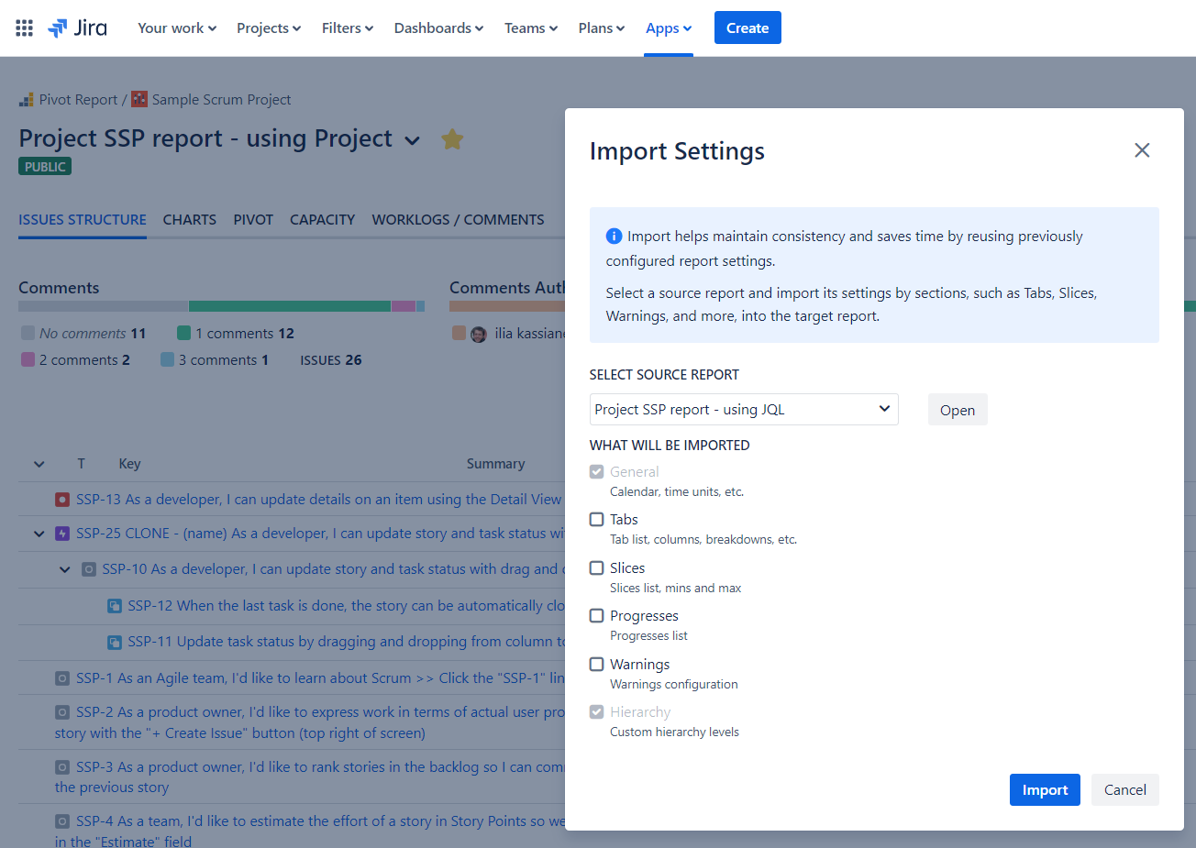Viewport: 1196px width, 848px height.
Task: Switch to the Worklogs / Comments tab
Action: click(x=458, y=220)
